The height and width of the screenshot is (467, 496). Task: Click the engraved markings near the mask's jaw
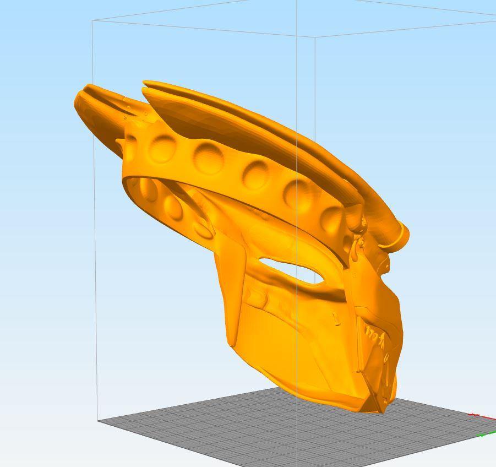(x=375, y=334)
